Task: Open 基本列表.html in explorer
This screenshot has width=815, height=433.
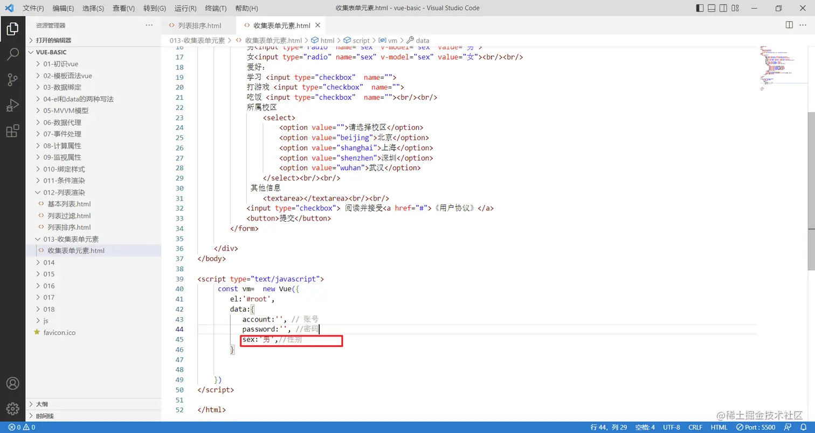Action: click(x=94, y=204)
